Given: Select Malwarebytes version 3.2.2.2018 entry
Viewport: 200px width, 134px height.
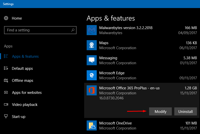Looking at the screenshot, I should [126, 28].
